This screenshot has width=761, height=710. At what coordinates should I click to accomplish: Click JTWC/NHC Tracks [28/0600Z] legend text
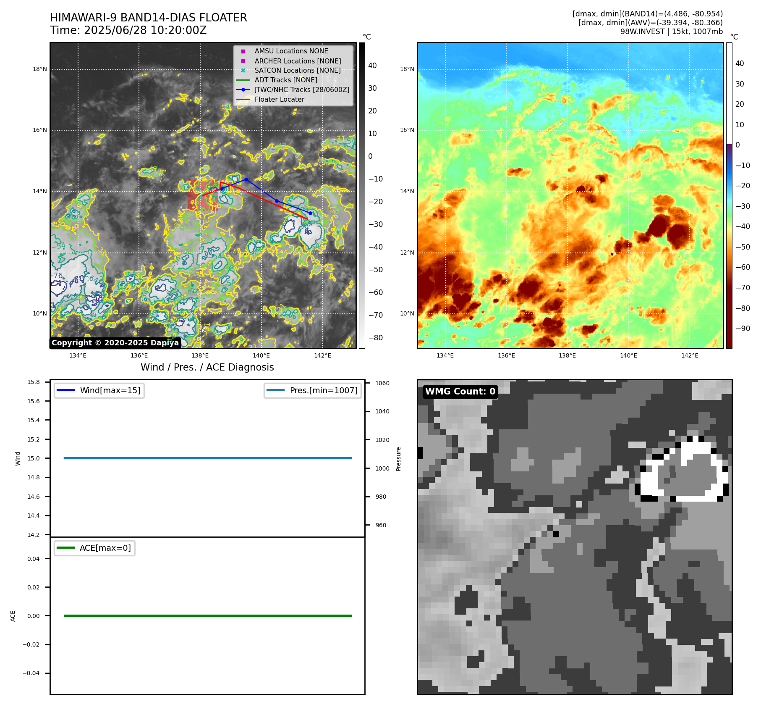(x=302, y=89)
